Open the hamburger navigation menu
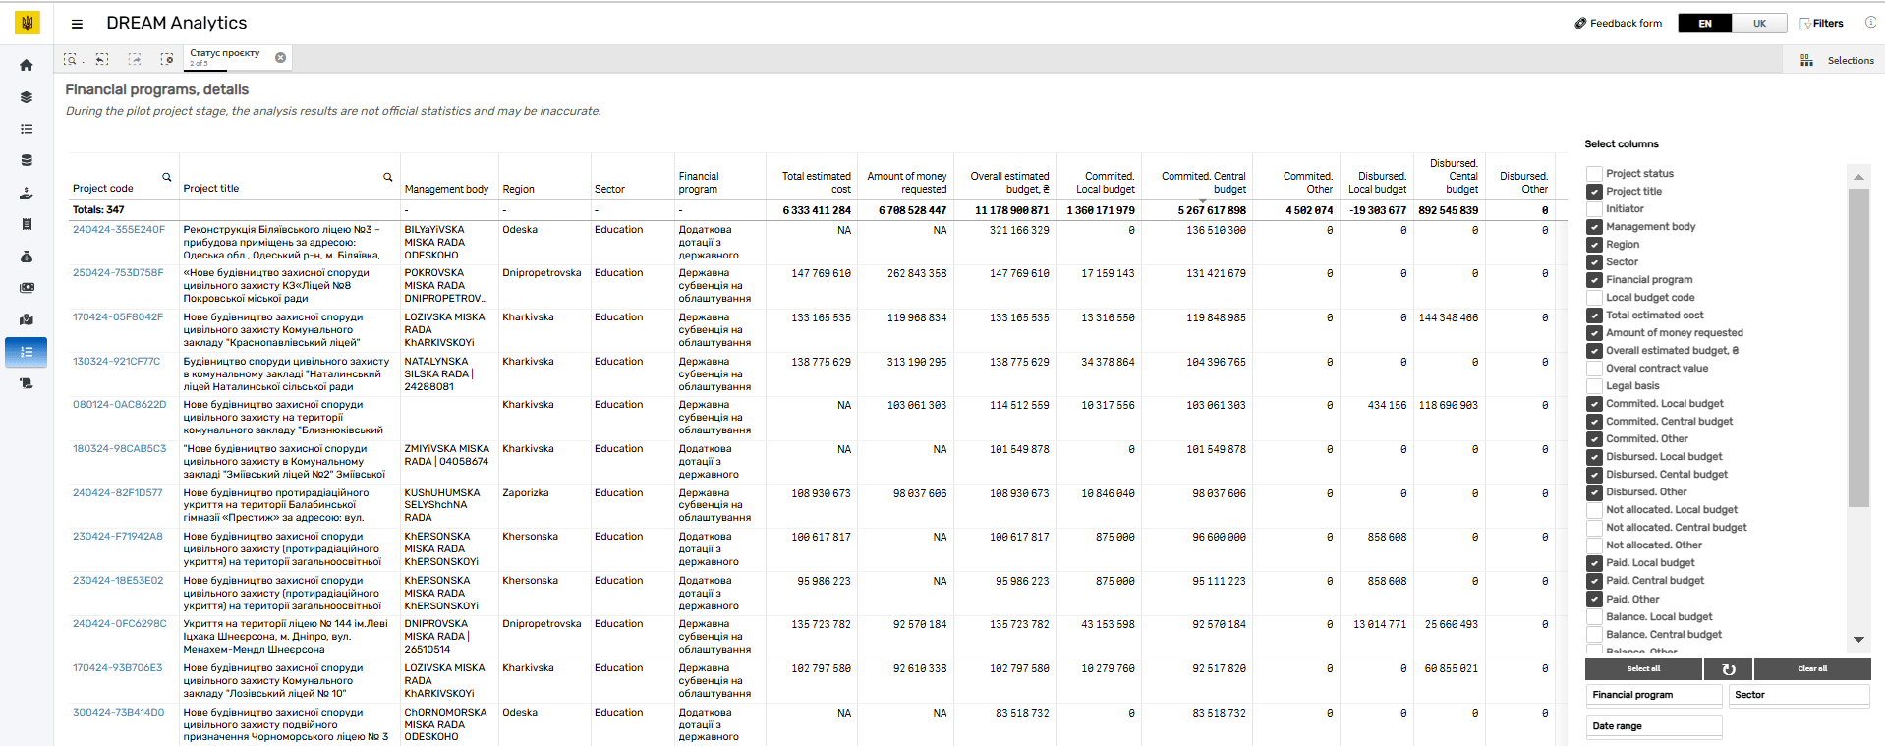 pyautogui.click(x=77, y=24)
